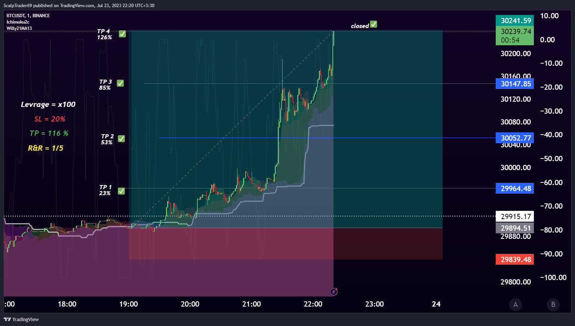
Task: Click the 19:00 time axis label
Action: click(x=129, y=304)
